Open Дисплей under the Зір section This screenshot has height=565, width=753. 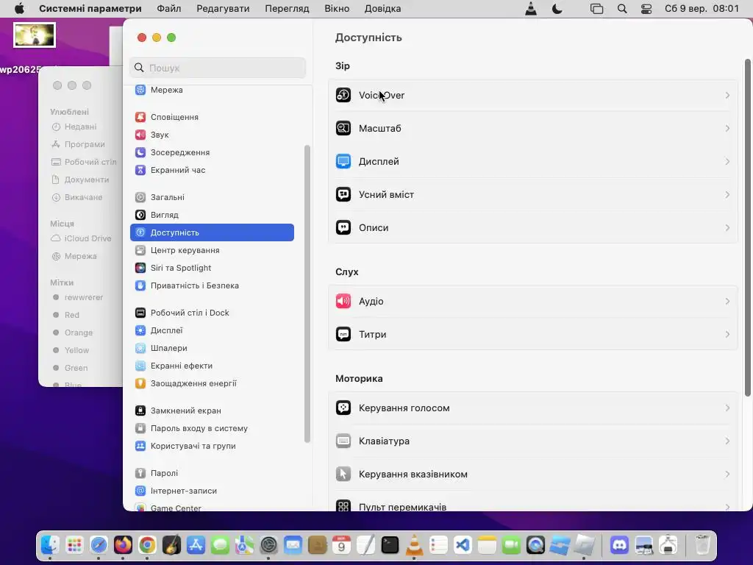tap(533, 161)
